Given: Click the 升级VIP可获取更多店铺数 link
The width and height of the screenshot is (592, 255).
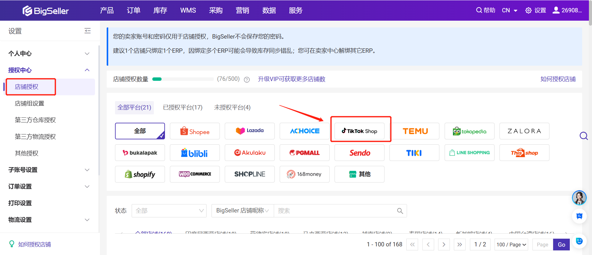Looking at the screenshot, I should [291, 79].
